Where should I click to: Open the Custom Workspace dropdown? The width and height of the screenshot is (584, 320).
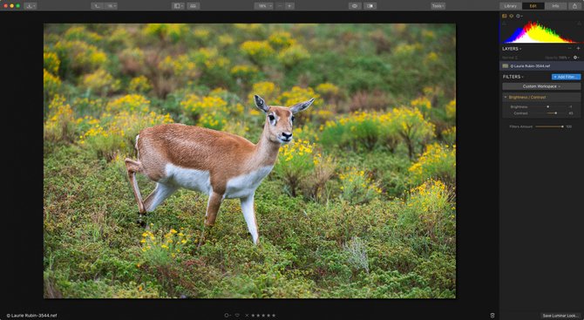tap(541, 86)
